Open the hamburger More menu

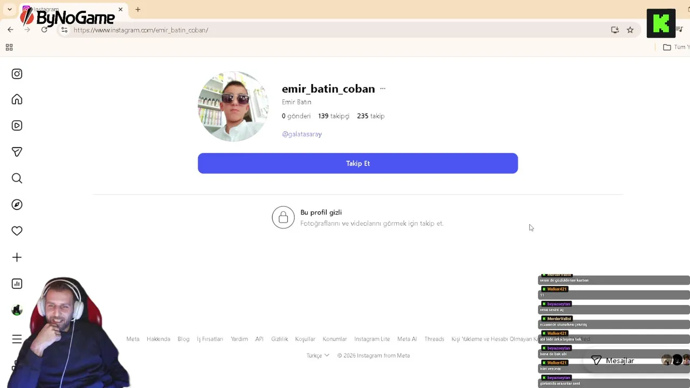(17, 339)
